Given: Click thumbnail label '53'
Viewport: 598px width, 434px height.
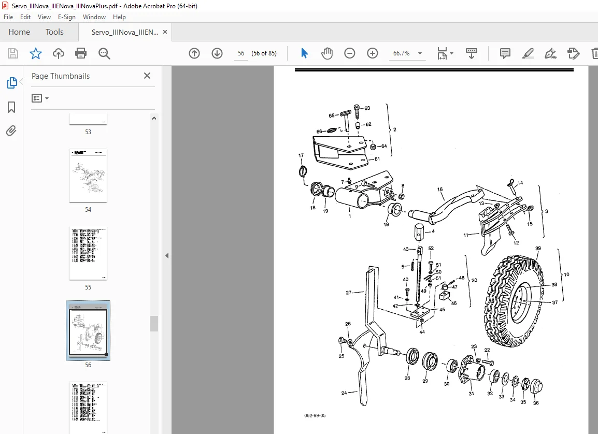Looking at the screenshot, I should (88, 132).
